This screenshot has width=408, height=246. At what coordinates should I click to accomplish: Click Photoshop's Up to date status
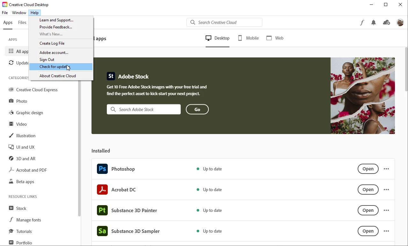(x=209, y=169)
